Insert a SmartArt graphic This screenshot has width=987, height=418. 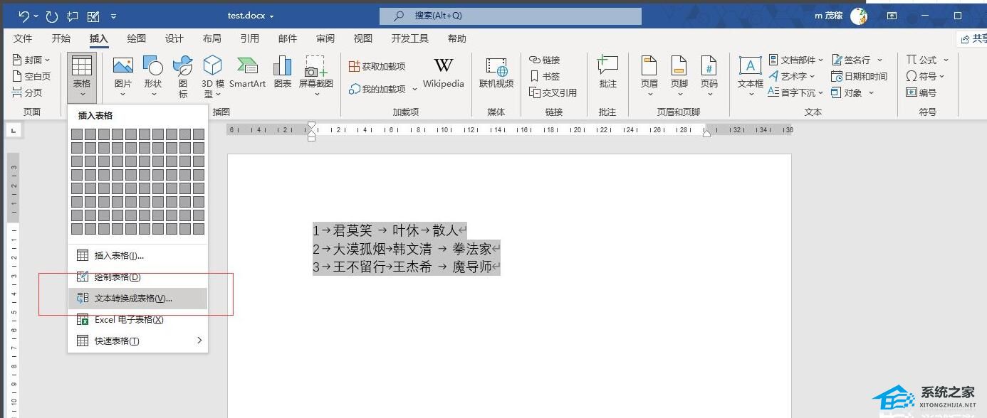coord(247,73)
